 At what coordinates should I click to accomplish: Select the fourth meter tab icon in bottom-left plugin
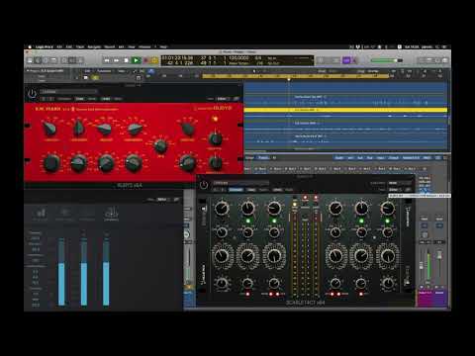pyautogui.click(x=112, y=214)
